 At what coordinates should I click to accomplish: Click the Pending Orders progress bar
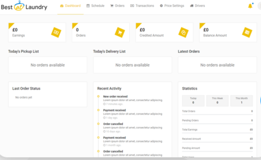(x=217, y=124)
